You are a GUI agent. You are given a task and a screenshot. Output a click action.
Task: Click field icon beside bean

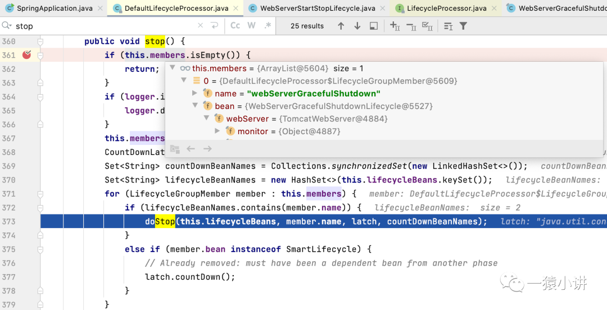[x=208, y=106]
